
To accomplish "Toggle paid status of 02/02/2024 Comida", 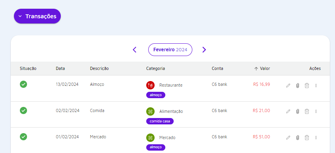I will coord(23,110).
